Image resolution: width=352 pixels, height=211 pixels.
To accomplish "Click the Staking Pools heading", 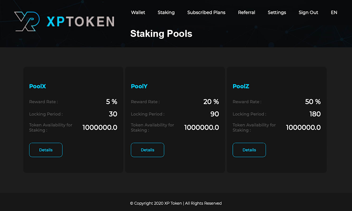I will (x=161, y=33).
